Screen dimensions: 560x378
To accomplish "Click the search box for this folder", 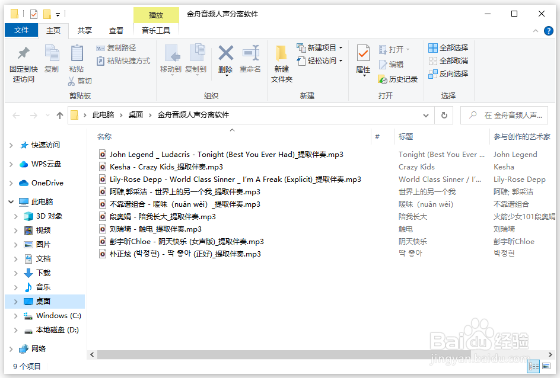I will 504,115.
